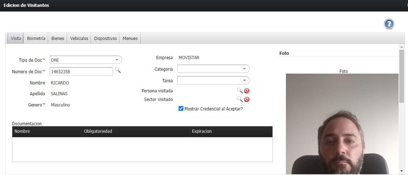Click the search magnifier beside Numero de Doc
Screen dimensions: 408x175
pyautogui.click(x=117, y=70)
